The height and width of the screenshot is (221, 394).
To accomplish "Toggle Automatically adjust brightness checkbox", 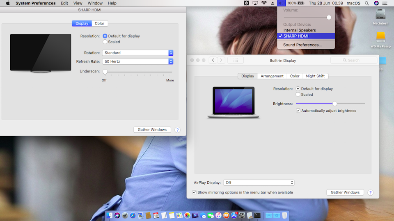I will (x=298, y=110).
